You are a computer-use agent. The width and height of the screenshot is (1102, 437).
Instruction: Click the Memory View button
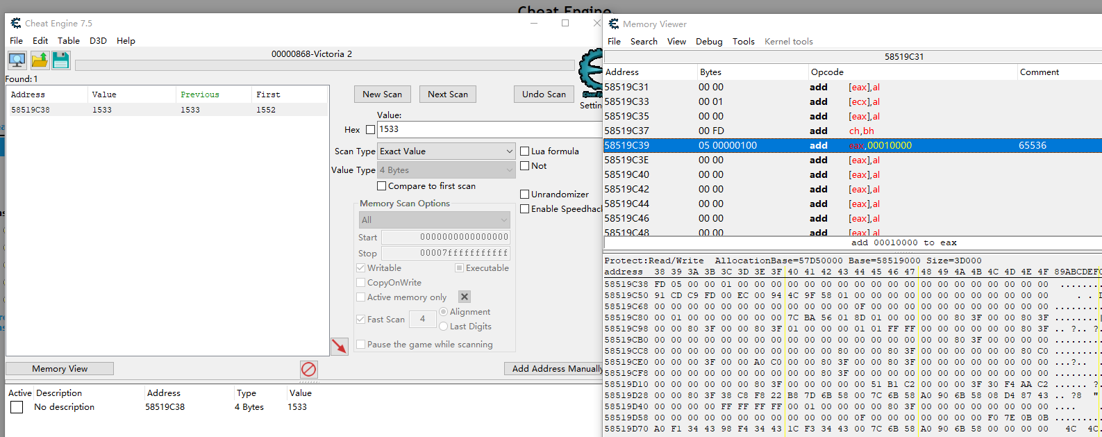60,369
